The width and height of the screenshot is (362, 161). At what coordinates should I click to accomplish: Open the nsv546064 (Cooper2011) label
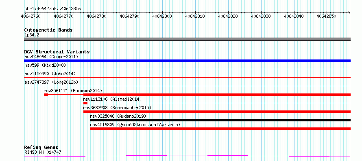point(51,57)
